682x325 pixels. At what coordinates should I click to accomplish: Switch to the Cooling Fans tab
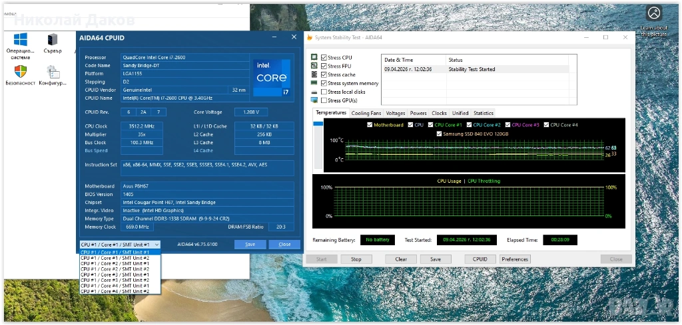366,113
